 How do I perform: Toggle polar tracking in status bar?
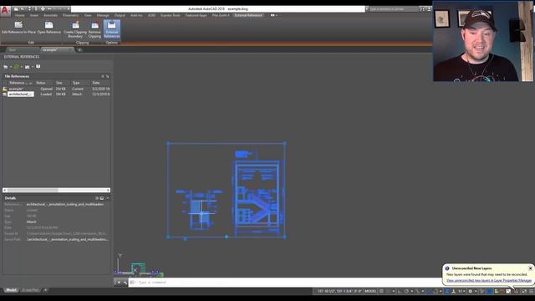[406, 291]
